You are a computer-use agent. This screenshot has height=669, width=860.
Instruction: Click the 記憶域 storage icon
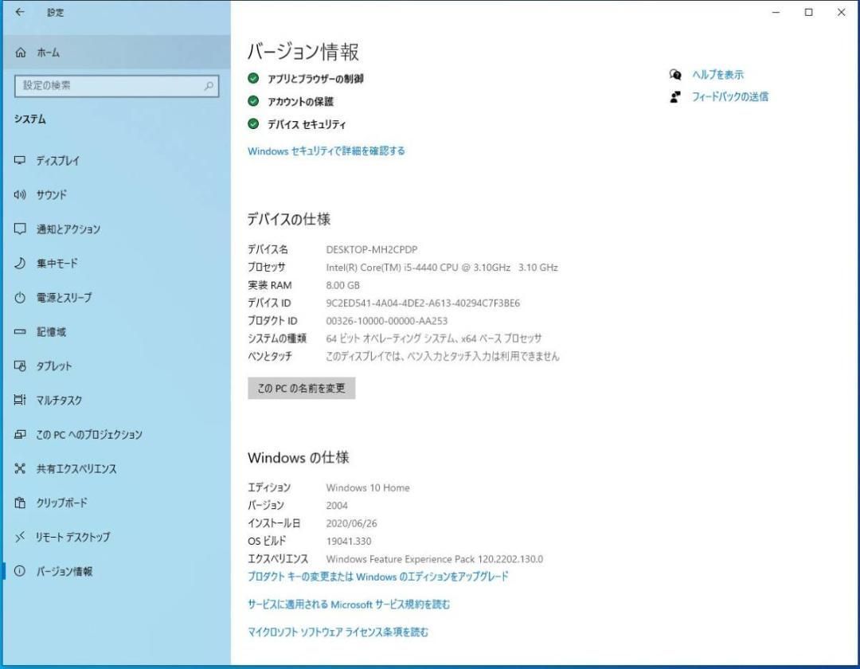pyautogui.click(x=20, y=332)
